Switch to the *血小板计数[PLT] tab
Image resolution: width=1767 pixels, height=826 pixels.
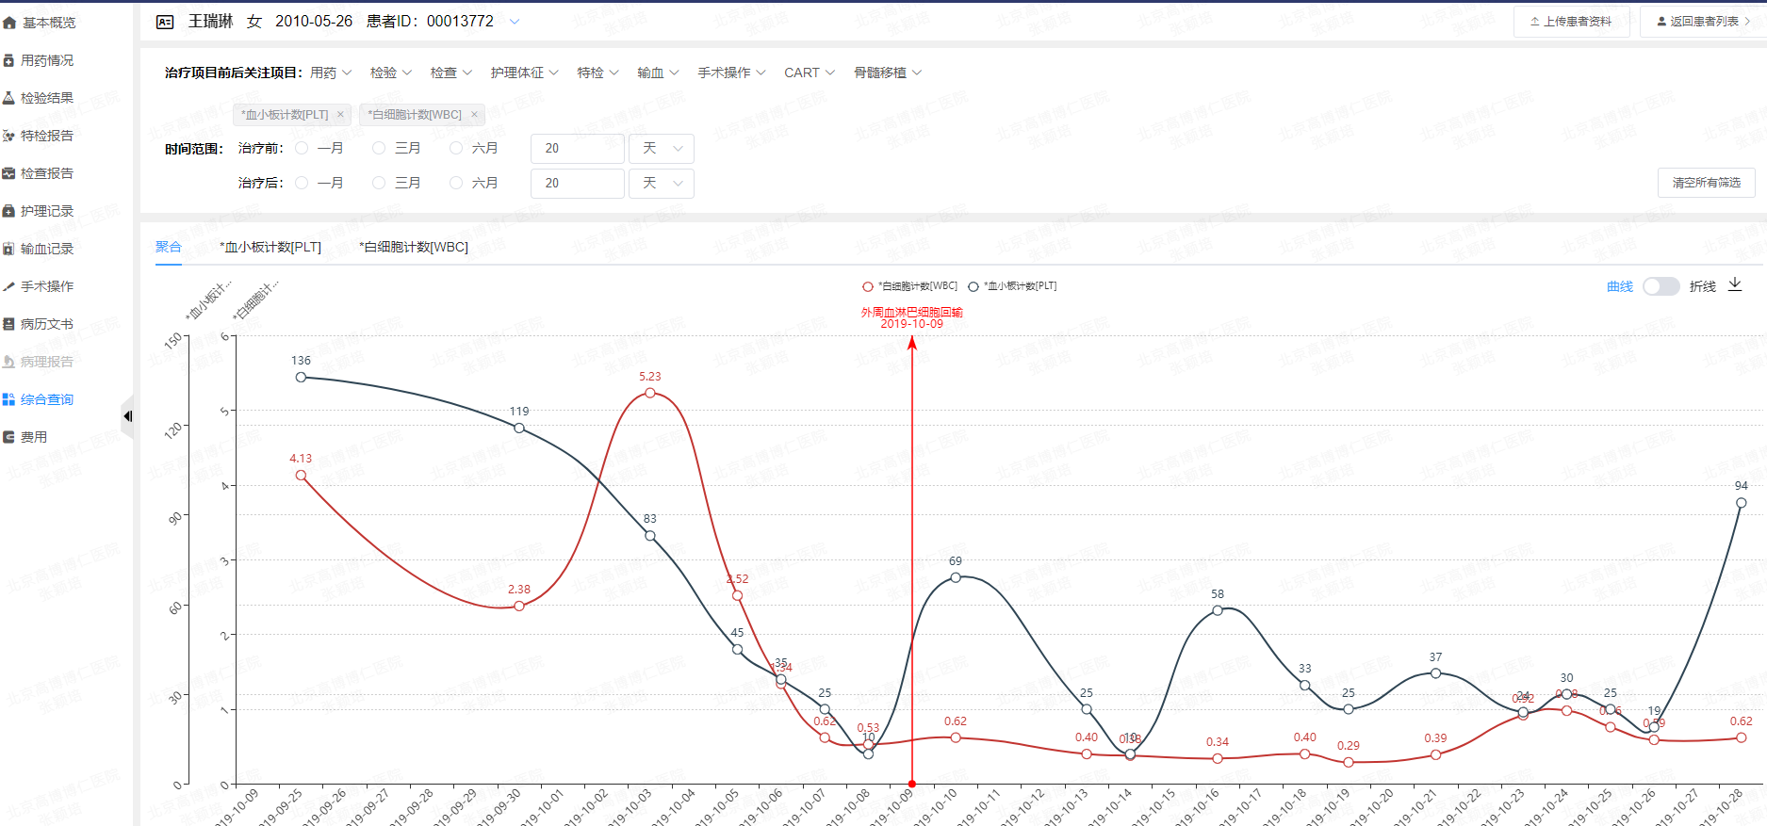point(270,247)
